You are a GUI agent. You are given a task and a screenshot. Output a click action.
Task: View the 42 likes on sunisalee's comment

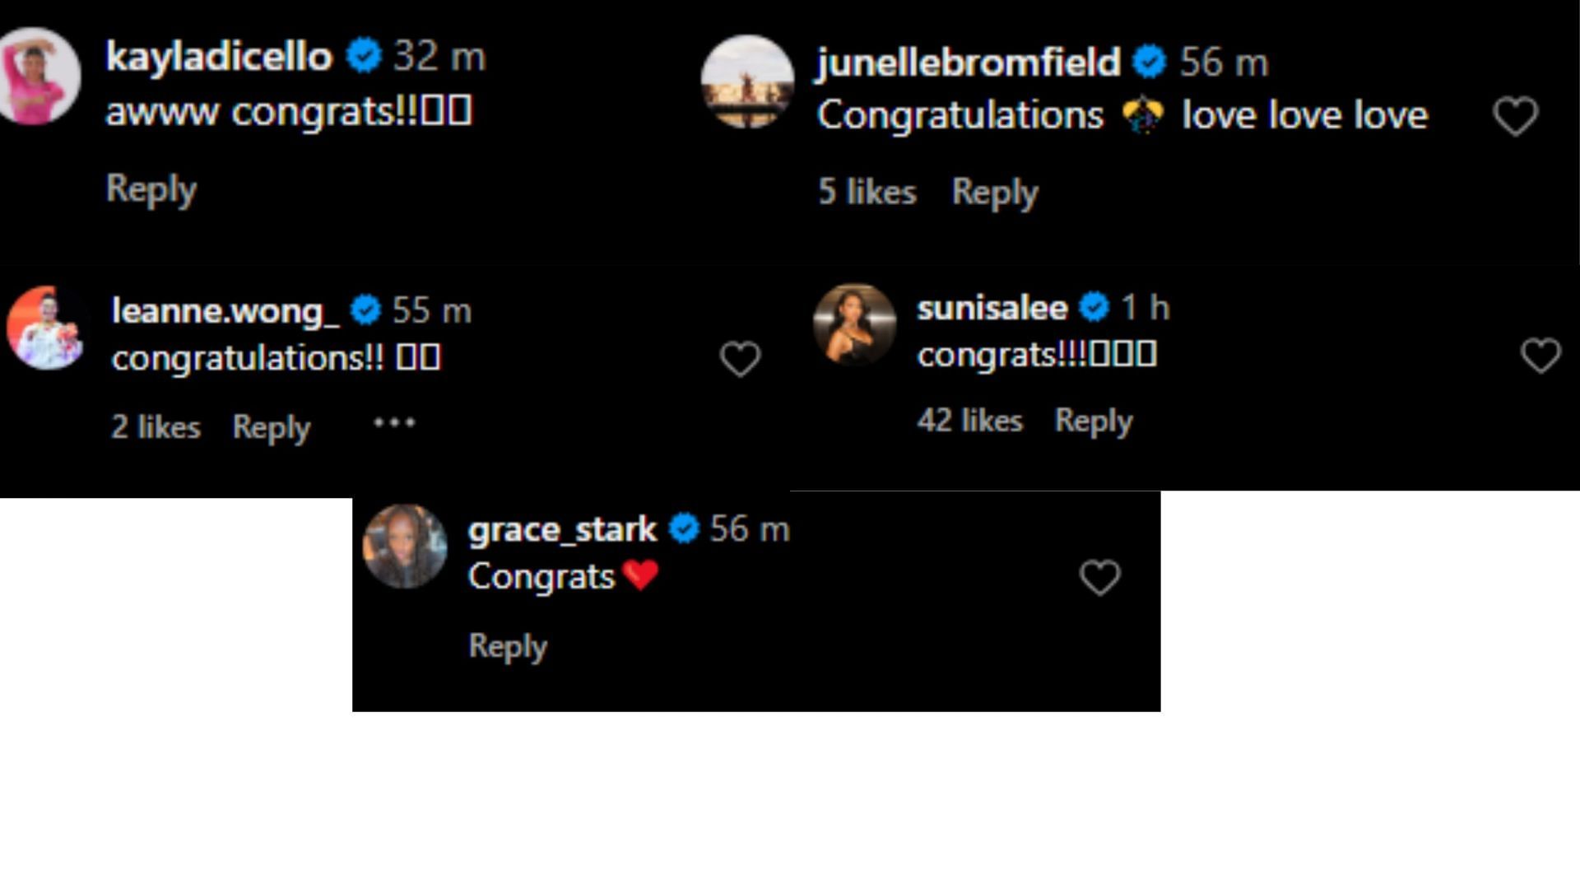[x=972, y=420]
